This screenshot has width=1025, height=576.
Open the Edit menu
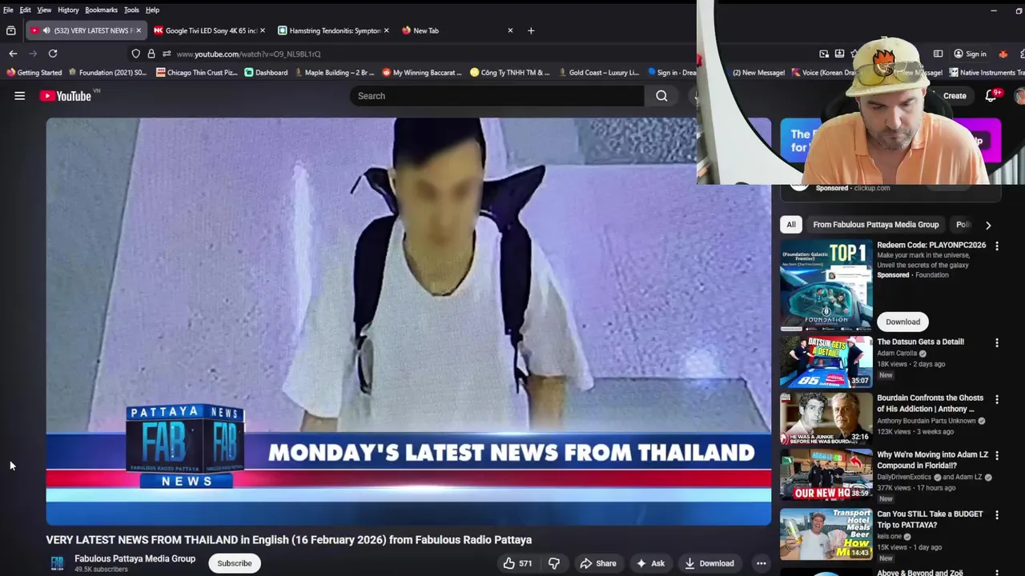point(25,10)
